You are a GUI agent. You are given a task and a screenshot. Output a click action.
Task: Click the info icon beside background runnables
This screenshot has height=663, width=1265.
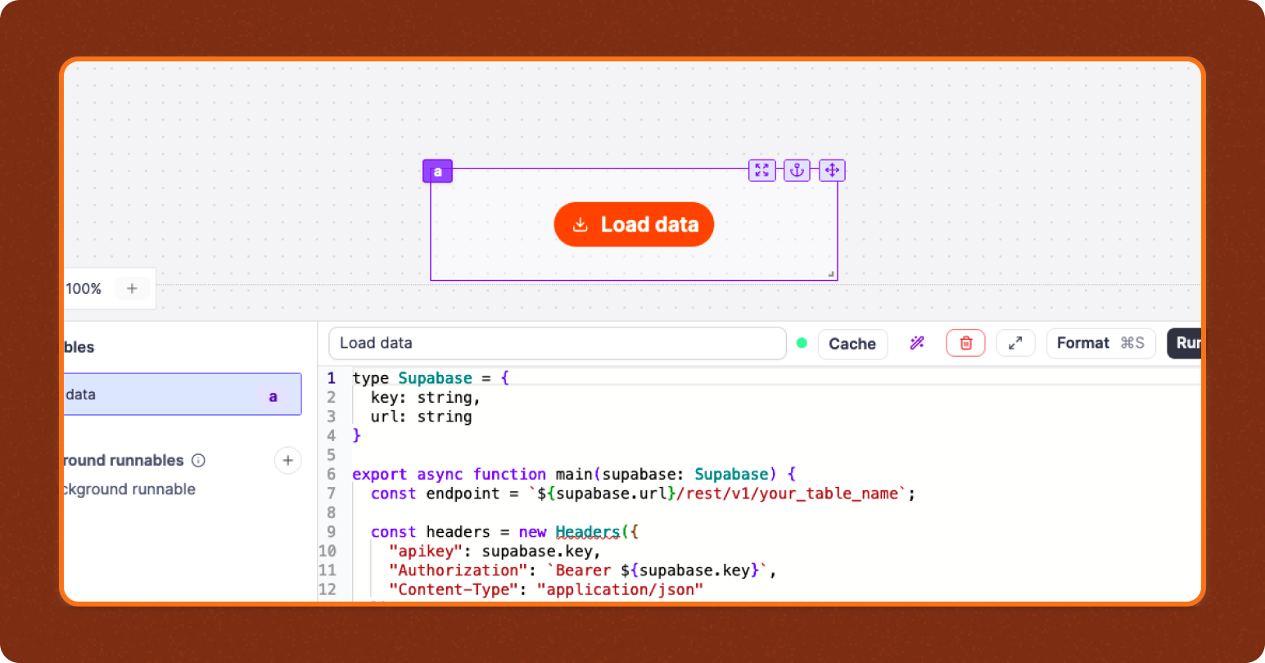point(198,461)
